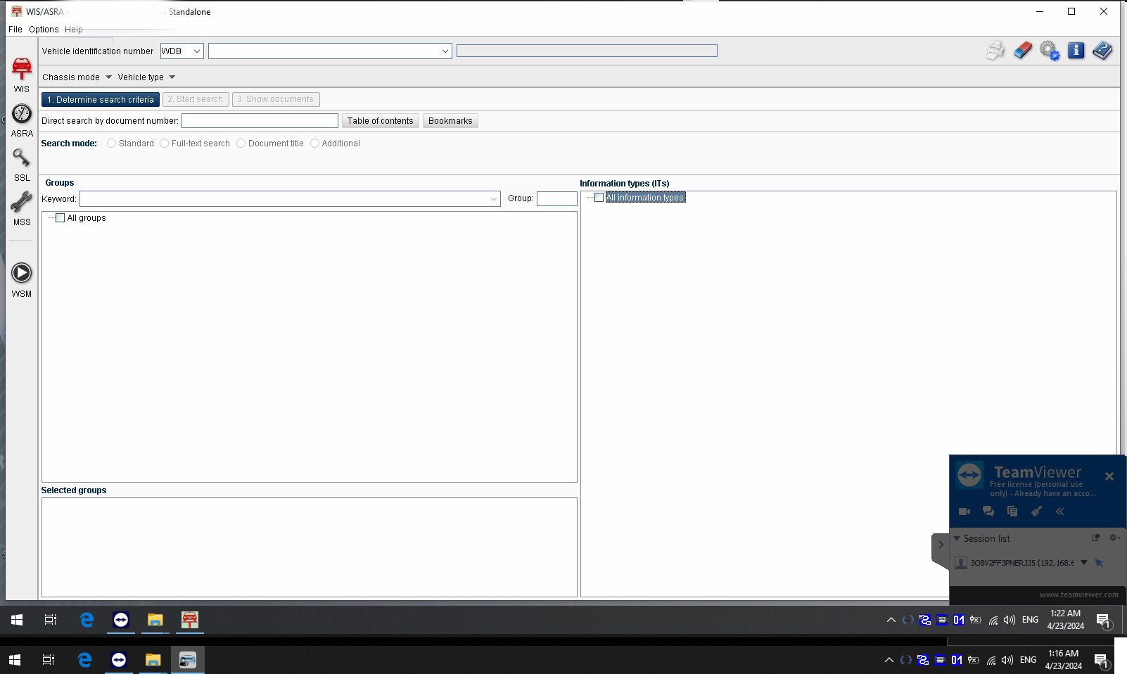Screen dimensions: 1127x674
Task: Open the www.teamviewer.com link
Action: 1078,594
